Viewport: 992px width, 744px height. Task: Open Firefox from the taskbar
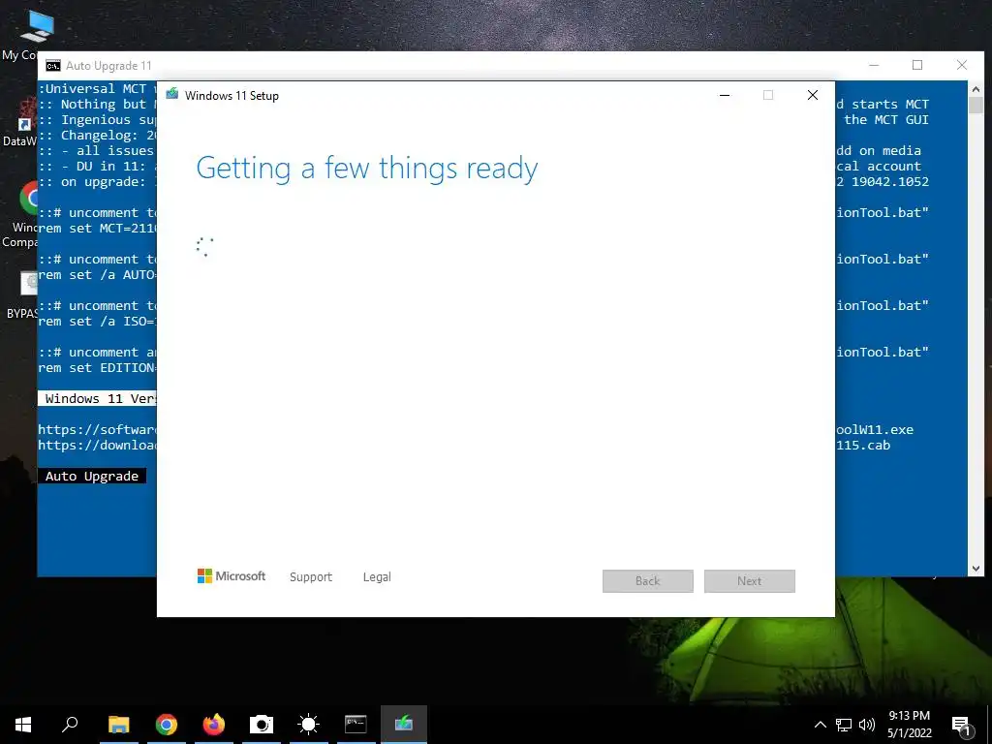(x=214, y=725)
